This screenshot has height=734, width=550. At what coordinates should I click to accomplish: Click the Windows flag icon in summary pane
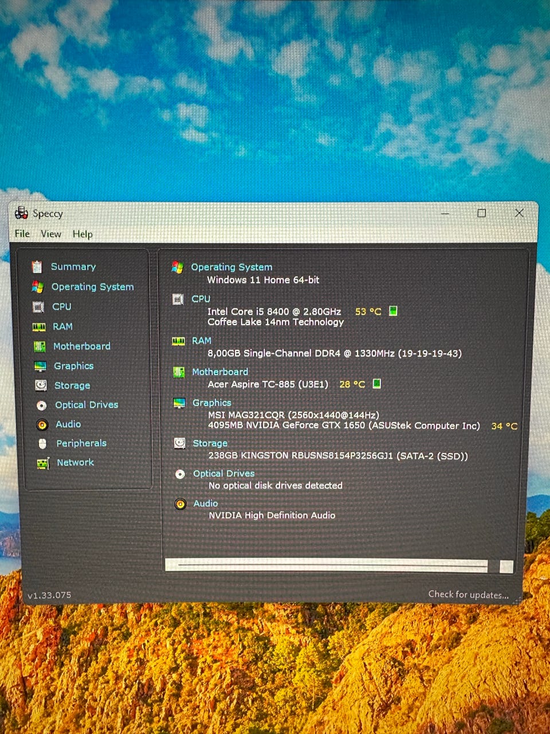click(178, 267)
